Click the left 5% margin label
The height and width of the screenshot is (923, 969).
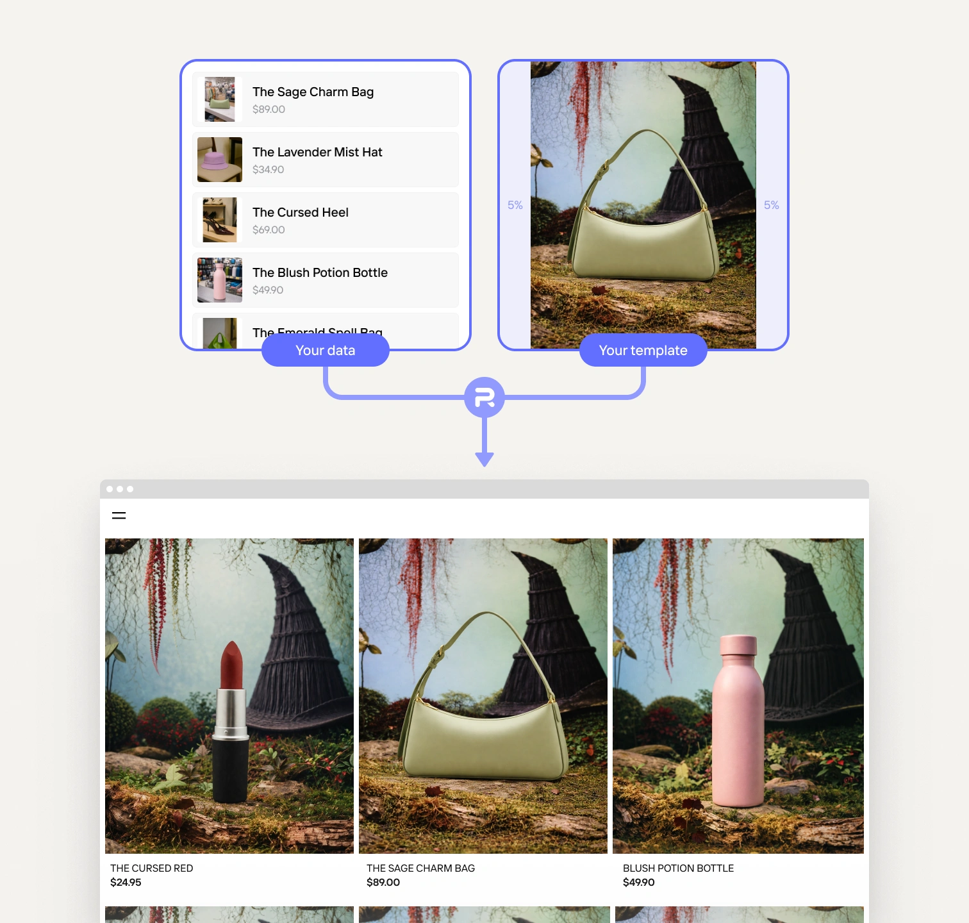click(515, 205)
